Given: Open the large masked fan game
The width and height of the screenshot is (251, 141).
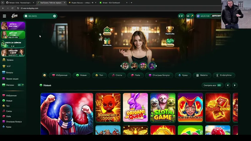Looking at the screenshot, I should [x=67, y=114].
